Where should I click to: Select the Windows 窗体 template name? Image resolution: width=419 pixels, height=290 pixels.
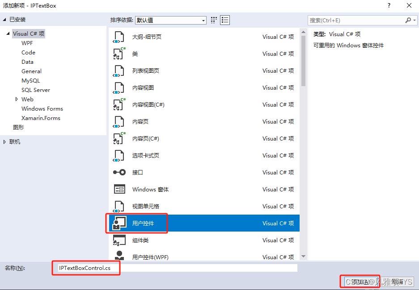click(x=150, y=190)
